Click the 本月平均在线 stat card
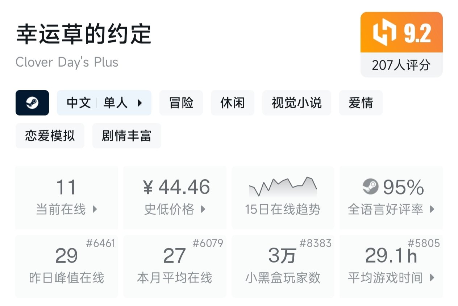The width and height of the screenshot is (458, 306). [x=175, y=266]
